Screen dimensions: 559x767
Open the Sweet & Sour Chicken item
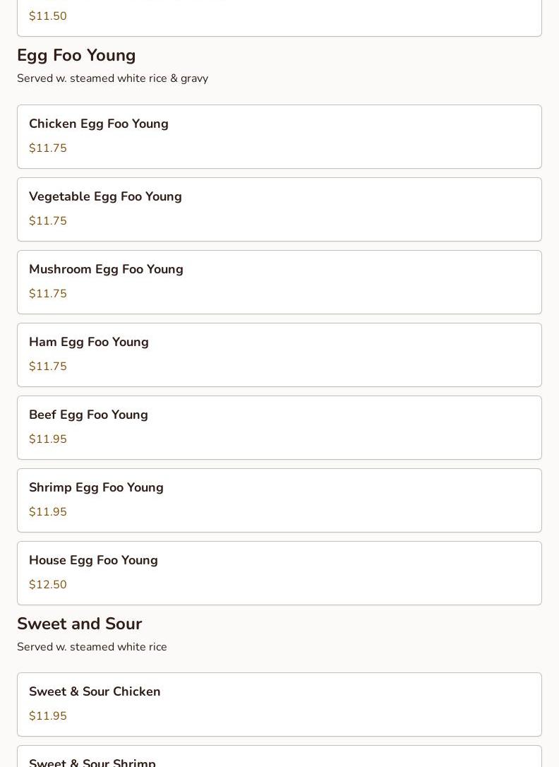279,704
